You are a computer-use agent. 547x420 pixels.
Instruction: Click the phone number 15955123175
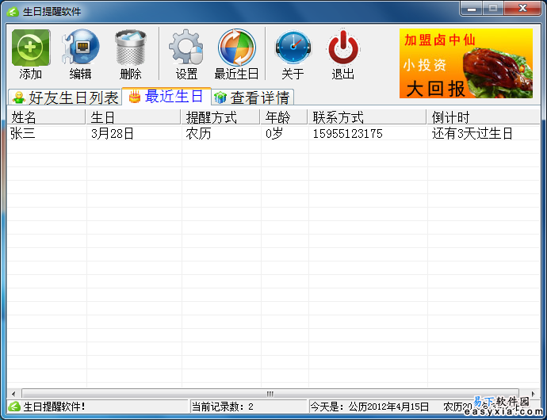click(x=347, y=134)
